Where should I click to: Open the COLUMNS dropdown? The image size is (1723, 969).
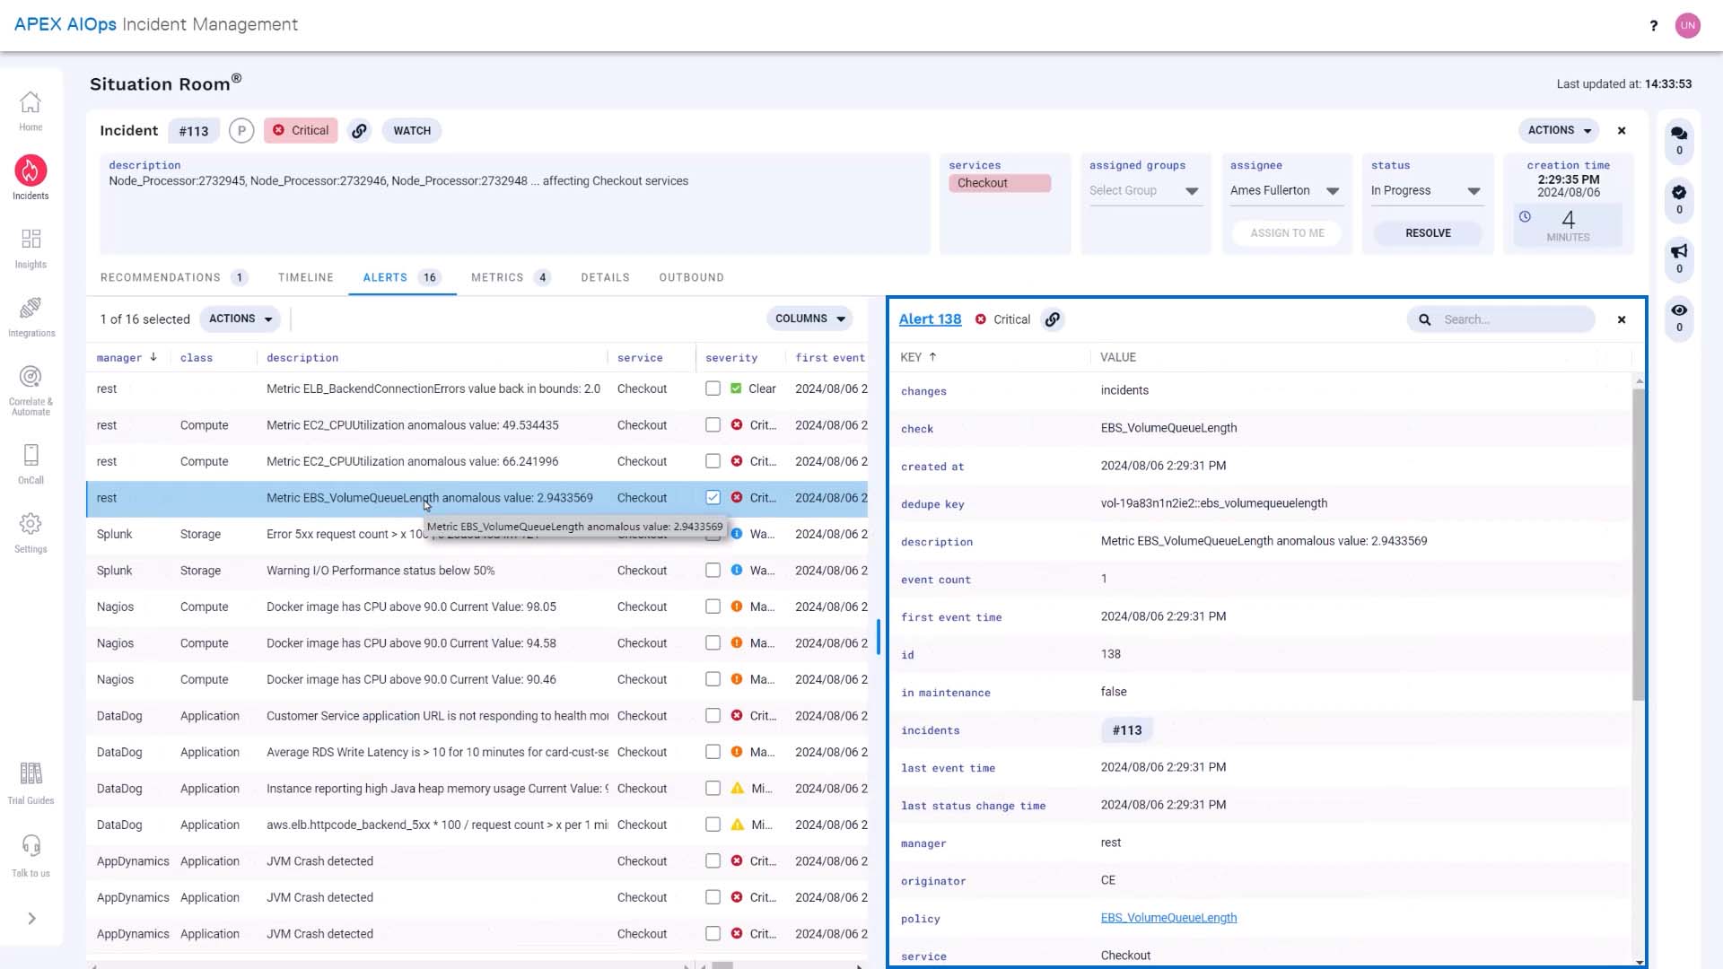pos(809,319)
